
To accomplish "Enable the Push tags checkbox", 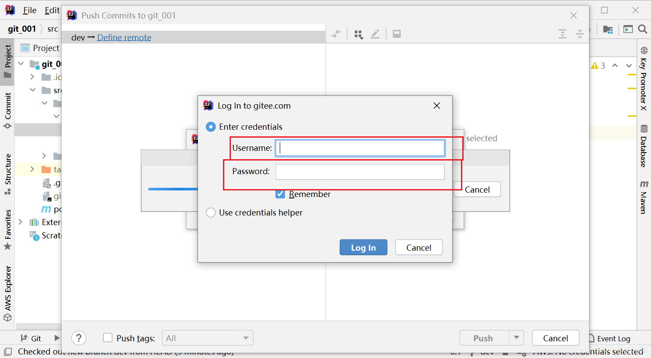I will tap(108, 338).
